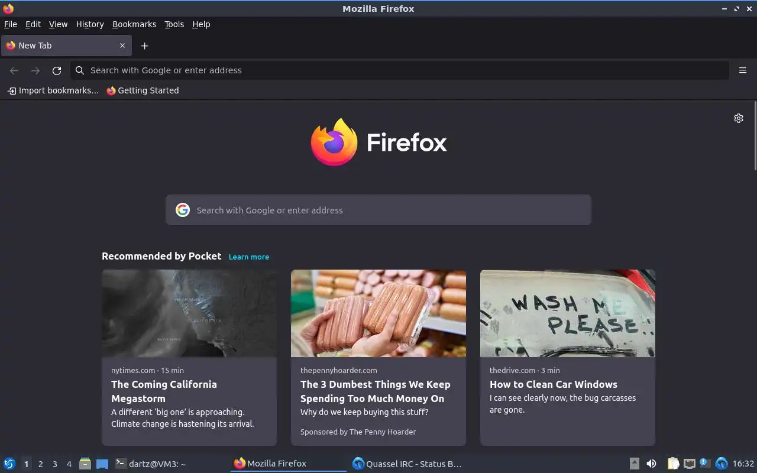Click the show desktop icon on the panel
The width and height of the screenshot is (757, 473).
[x=102, y=464]
